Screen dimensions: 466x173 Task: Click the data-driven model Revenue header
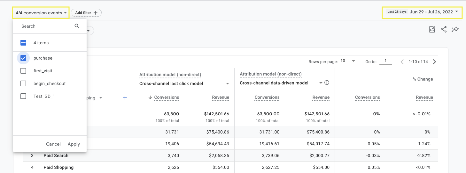click(321, 97)
